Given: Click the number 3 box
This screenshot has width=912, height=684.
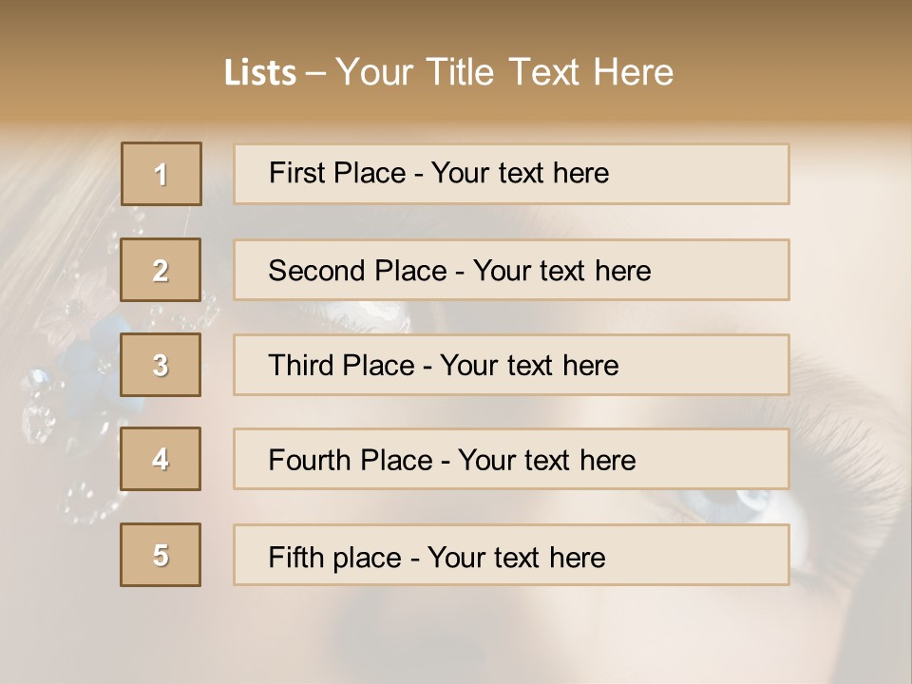Looking at the screenshot, I should point(161,365).
